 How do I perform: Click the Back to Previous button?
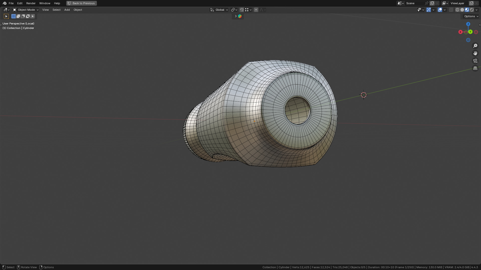(x=81, y=3)
